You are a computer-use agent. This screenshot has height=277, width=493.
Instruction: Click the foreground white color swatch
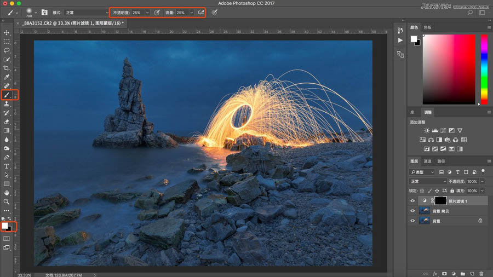tap(5, 225)
